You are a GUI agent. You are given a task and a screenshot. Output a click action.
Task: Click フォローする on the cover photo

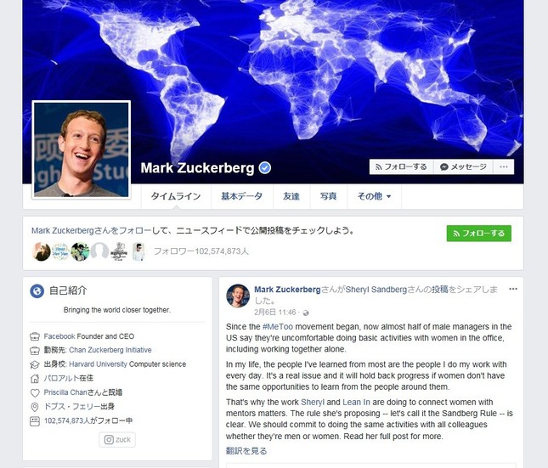point(401,166)
